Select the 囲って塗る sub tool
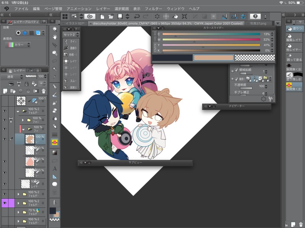The height and width of the screenshot is (228, 305). 294,58
